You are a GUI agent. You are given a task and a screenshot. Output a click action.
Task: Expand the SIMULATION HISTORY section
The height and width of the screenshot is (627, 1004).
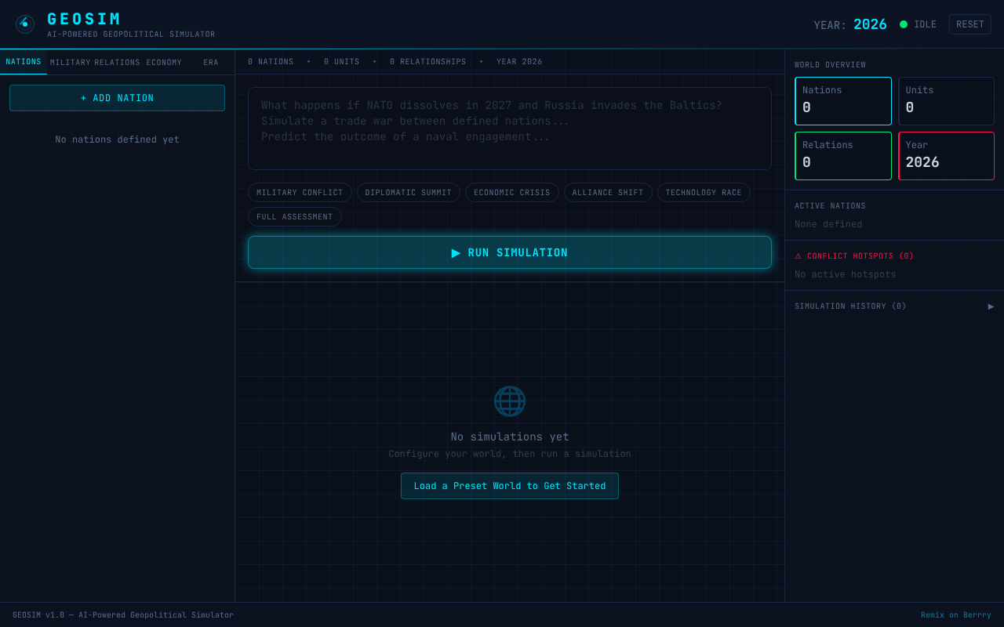991,306
